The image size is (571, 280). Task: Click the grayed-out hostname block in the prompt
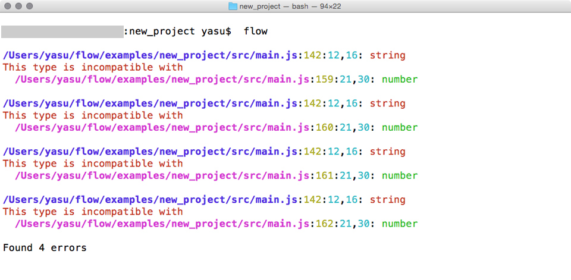62,31
